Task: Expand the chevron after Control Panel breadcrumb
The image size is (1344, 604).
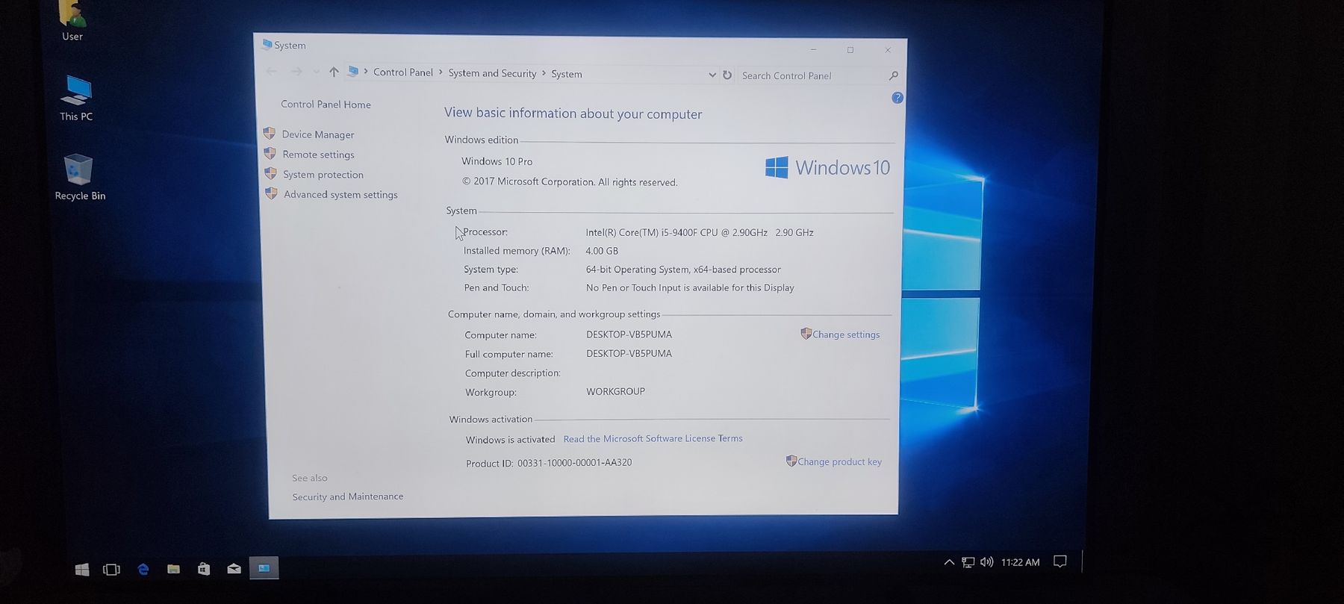Action: point(441,72)
